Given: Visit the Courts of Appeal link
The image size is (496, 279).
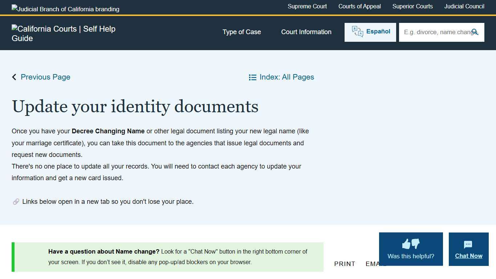Looking at the screenshot, I should tap(359, 6).
